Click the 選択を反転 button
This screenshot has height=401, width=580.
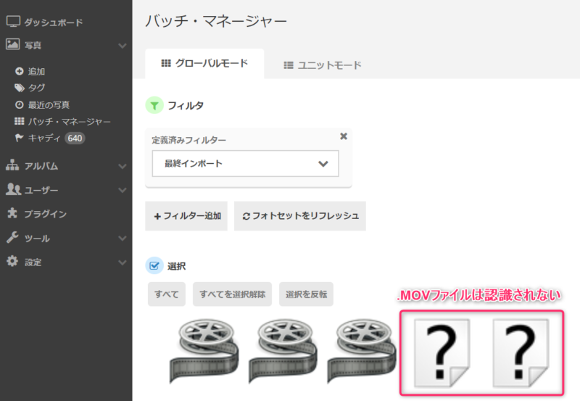(x=306, y=294)
